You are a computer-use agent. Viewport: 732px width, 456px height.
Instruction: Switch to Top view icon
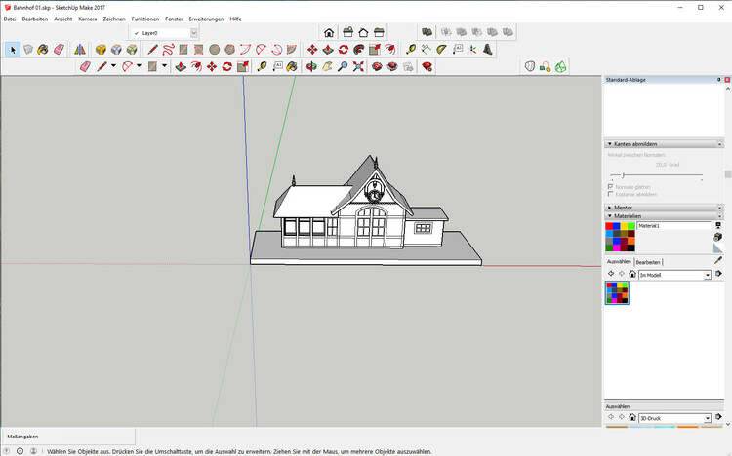click(347, 32)
